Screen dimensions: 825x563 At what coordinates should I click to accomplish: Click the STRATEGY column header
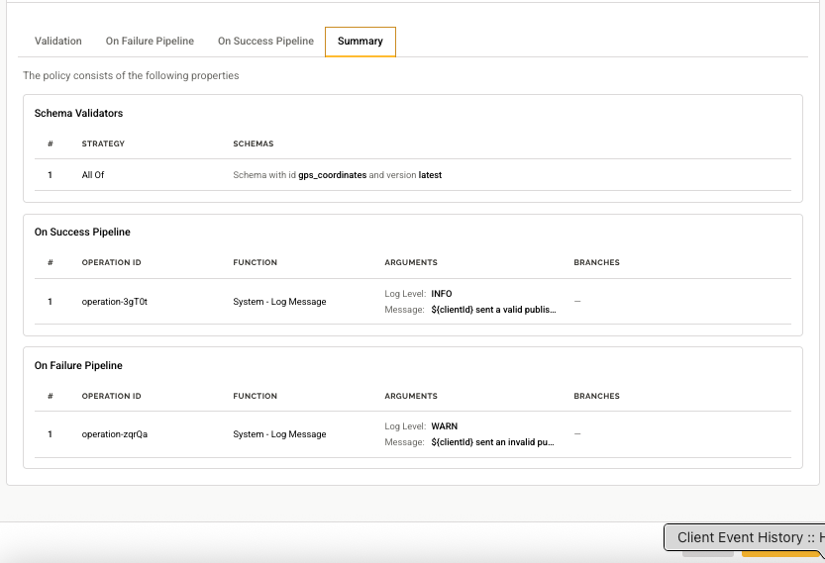click(x=103, y=143)
